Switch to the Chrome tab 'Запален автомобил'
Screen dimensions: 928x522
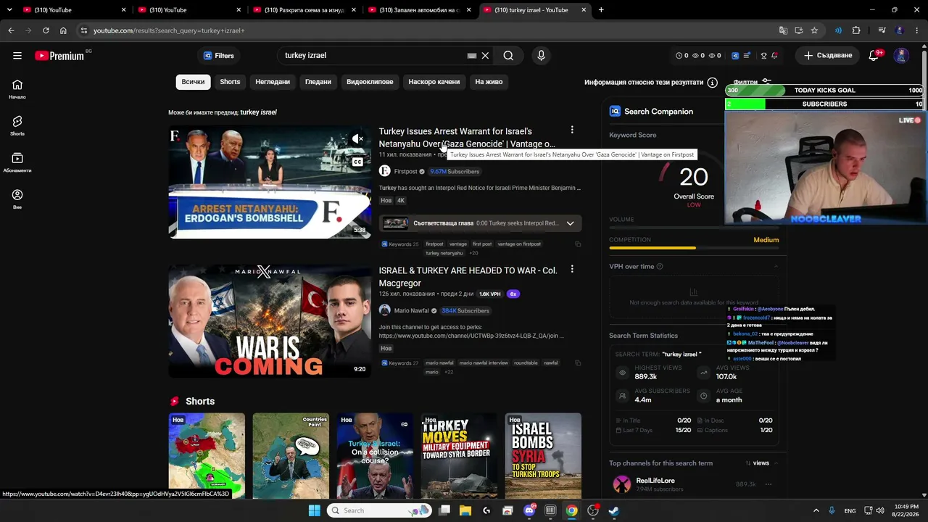tap(420, 10)
